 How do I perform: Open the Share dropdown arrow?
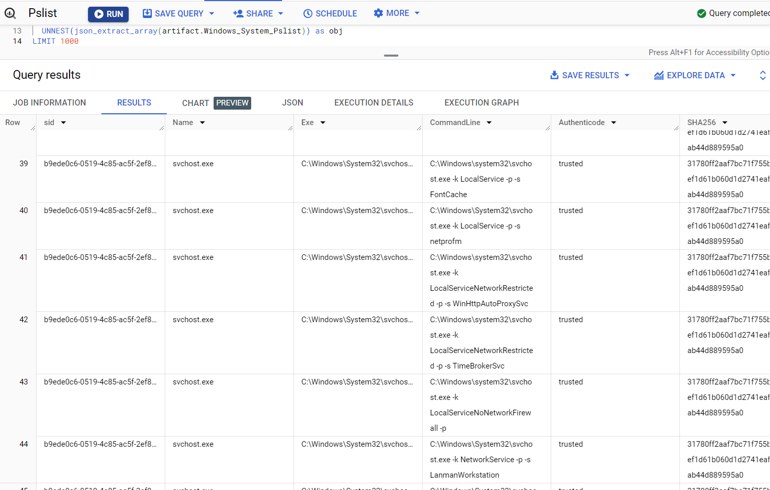click(x=281, y=13)
